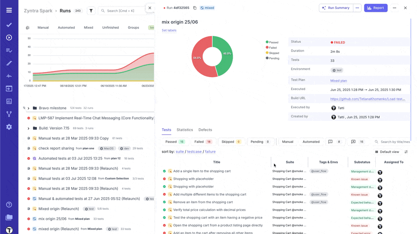Screen dimensions: 417x234
Task: Open the branch icon in the sidebar
Action: (9, 114)
